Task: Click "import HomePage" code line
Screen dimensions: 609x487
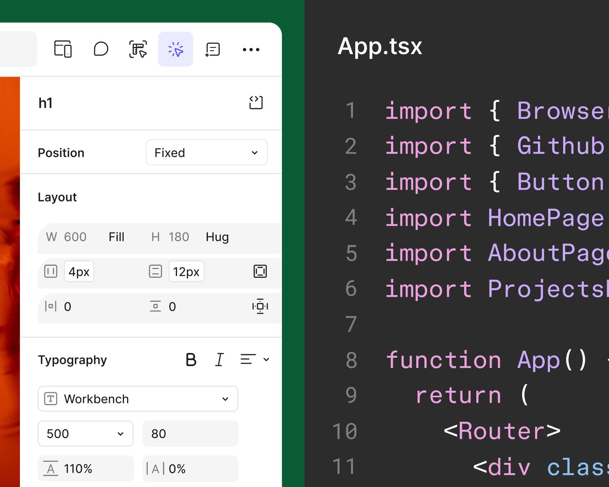Action: tap(494, 218)
